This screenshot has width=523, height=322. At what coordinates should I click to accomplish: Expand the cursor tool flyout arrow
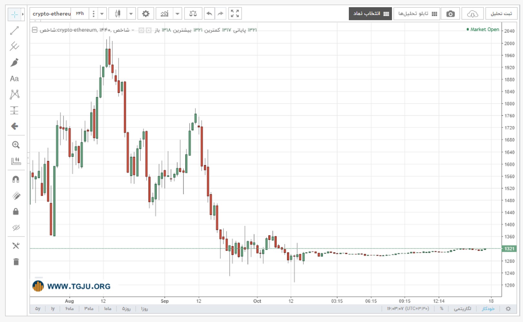point(23,14)
